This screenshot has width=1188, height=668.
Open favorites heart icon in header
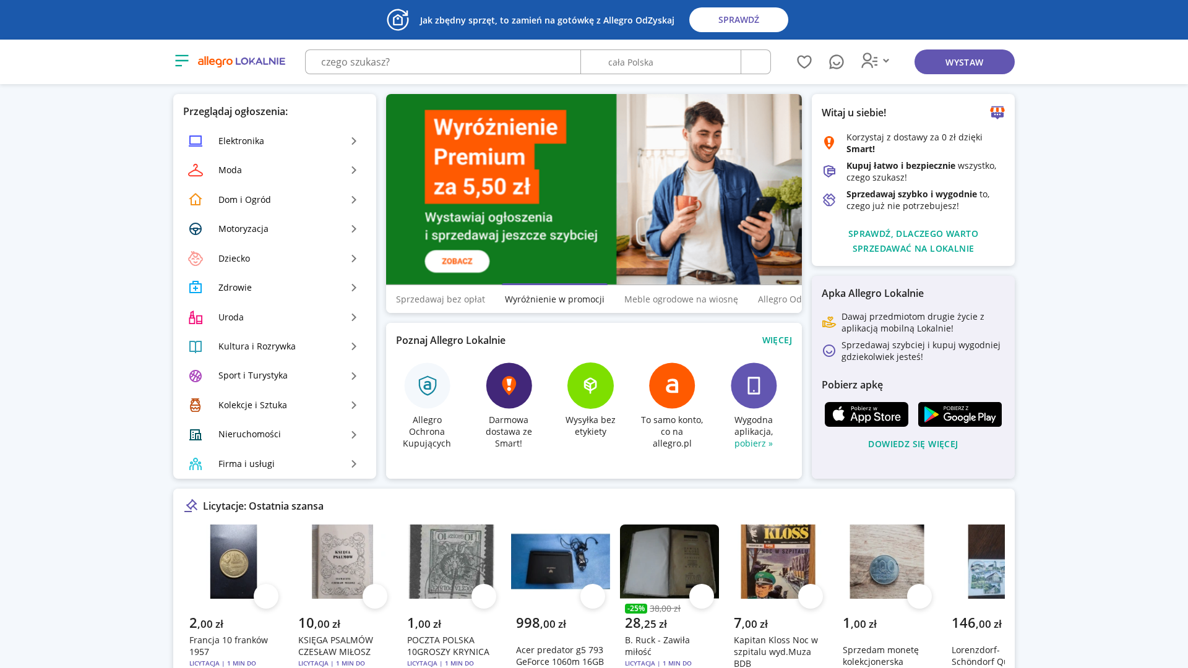[804, 62]
